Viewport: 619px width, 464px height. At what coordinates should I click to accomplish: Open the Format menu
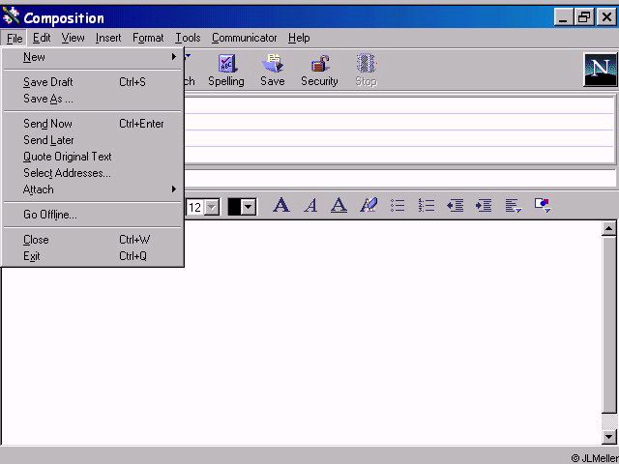coord(148,38)
